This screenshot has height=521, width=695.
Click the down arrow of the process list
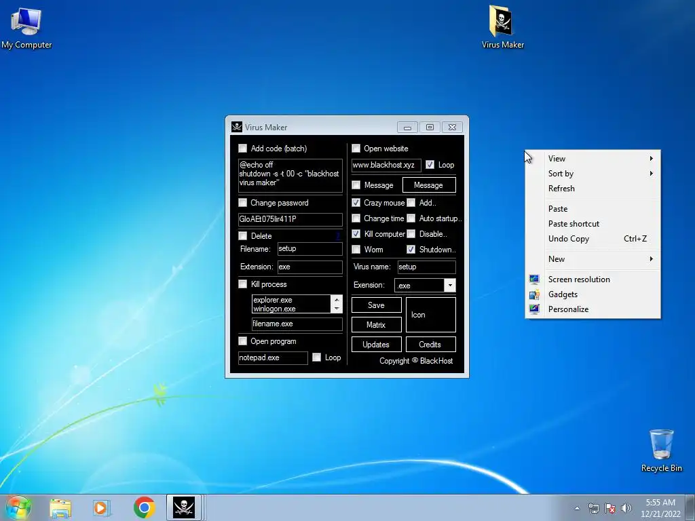pos(337,309)
